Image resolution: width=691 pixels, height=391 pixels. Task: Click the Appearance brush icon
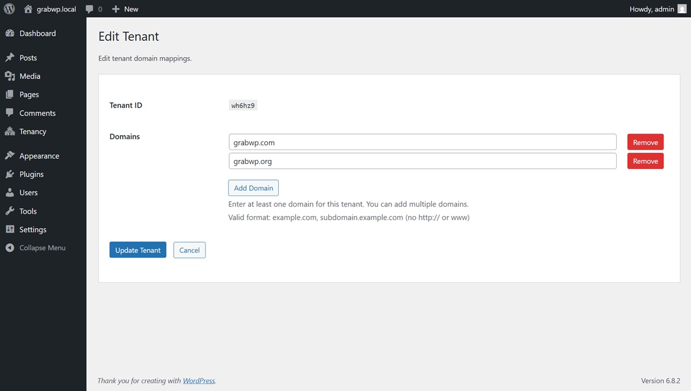(x=10, y=156)
